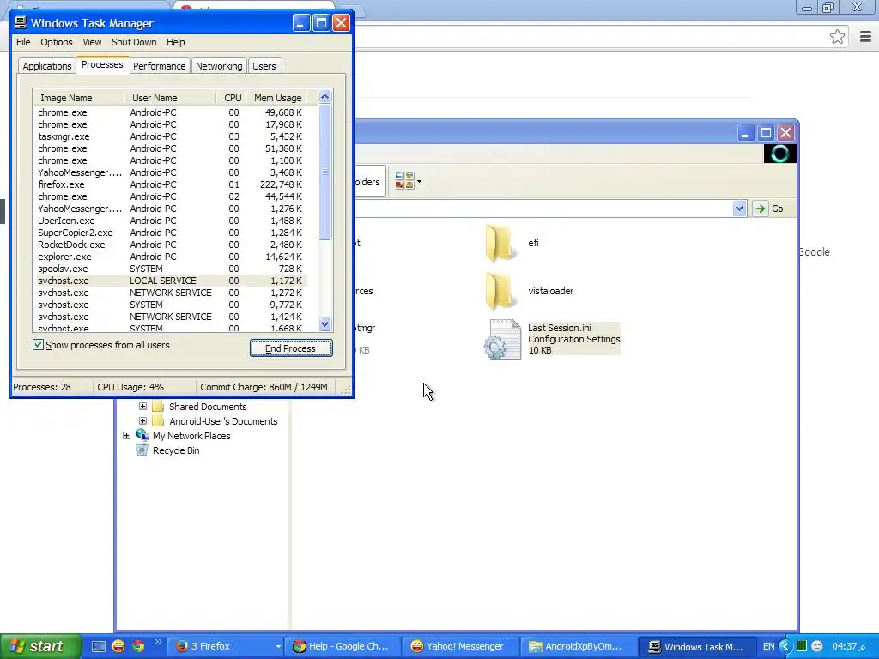Click the Task Manager title bar icon
The image size is (879, 659).
(x=21, y=22)
